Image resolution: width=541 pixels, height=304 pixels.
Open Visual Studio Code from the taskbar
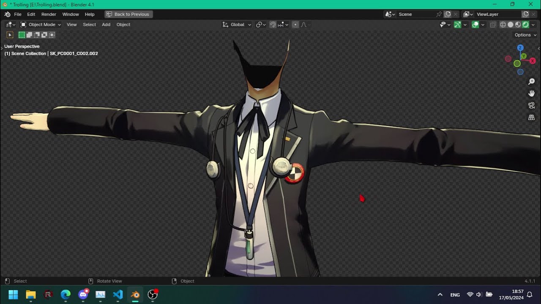[118, 294]
